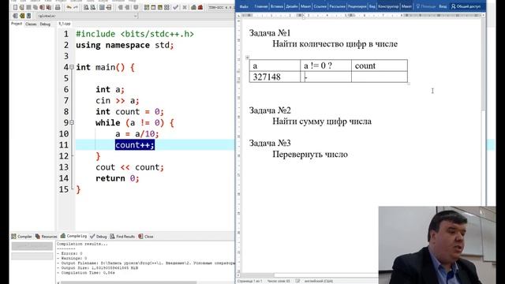The image size is (505, 284).
Task: Open Find with the binoculars search icon
Action: pos(86,7)
